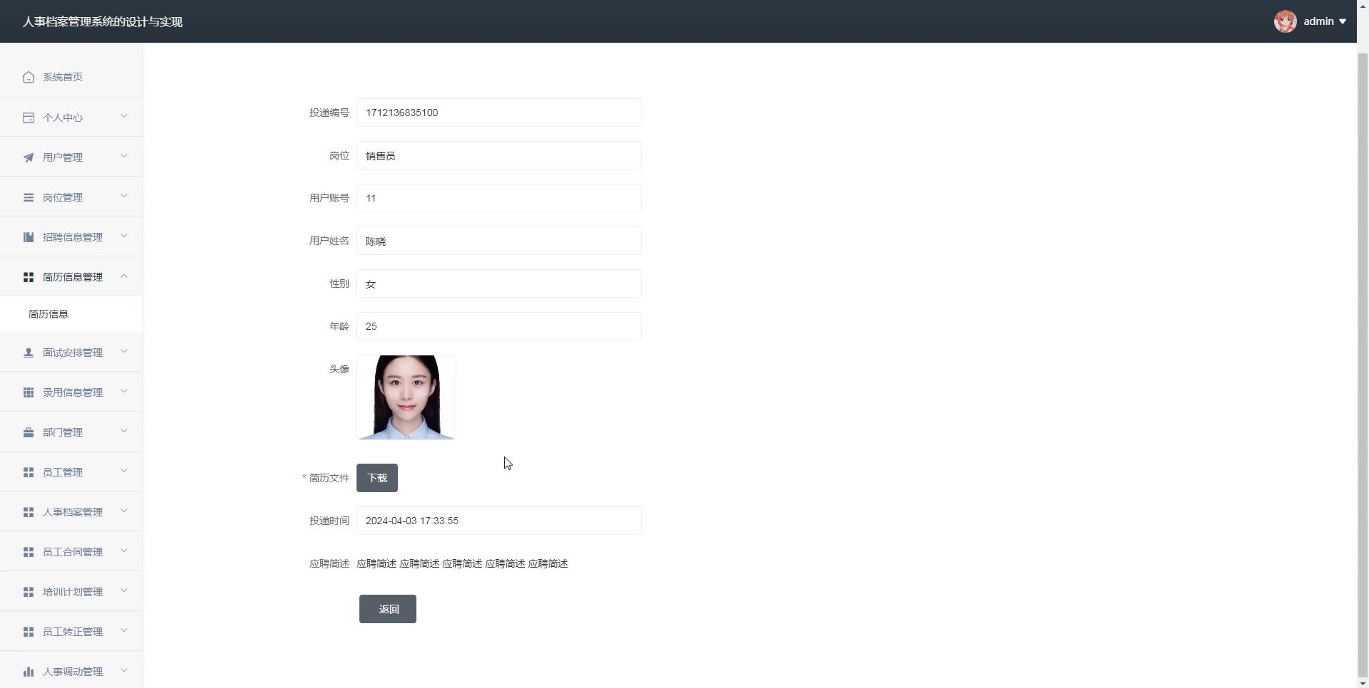This screenshot has height=688, width=1369.
Task: Expand the 个人中心 chevron
Action: pos(124,116)
